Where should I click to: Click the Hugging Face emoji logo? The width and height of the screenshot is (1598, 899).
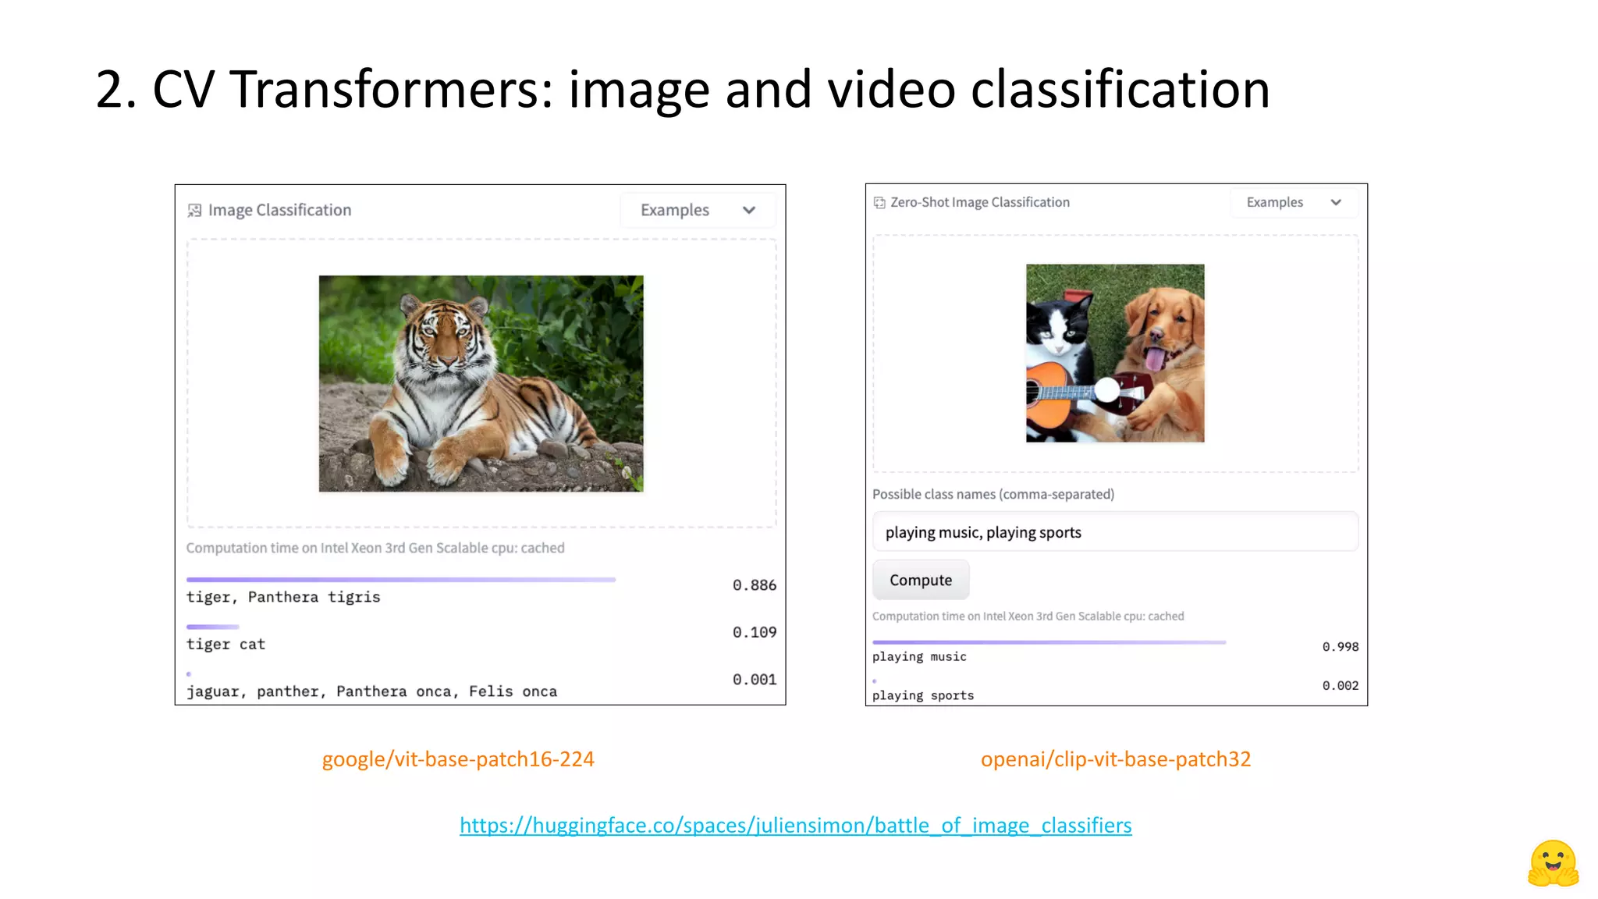(x=1553, y=863)
